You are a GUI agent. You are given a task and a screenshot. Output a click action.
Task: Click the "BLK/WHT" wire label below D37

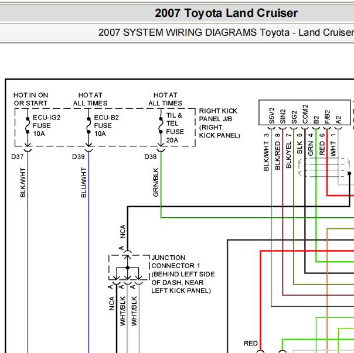[x=23, y=183]
